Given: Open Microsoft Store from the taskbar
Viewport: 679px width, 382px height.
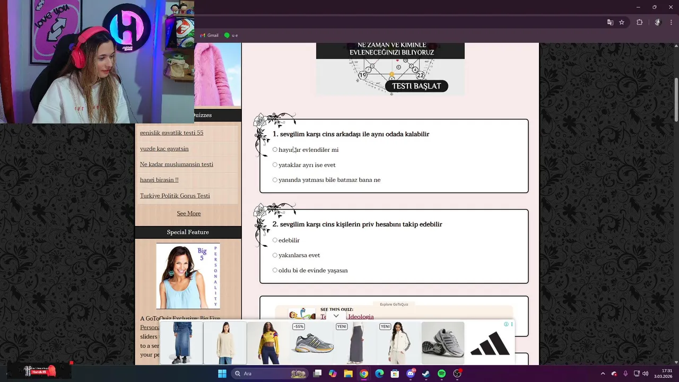Looking at the screenshot, I should tap(395, 374).
